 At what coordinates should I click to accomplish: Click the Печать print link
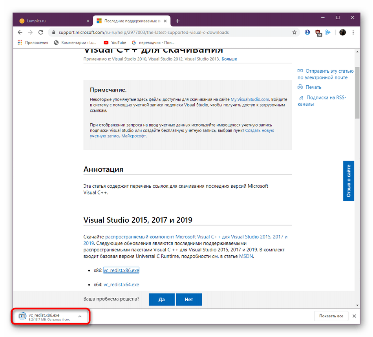coord(309,87)
